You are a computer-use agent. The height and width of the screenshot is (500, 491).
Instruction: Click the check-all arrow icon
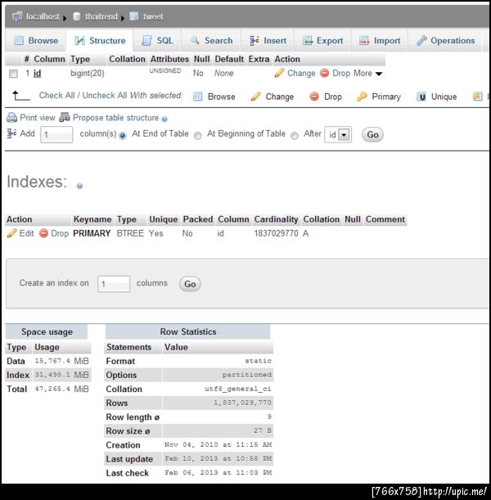pyautogui.click(x=20, y=96)
